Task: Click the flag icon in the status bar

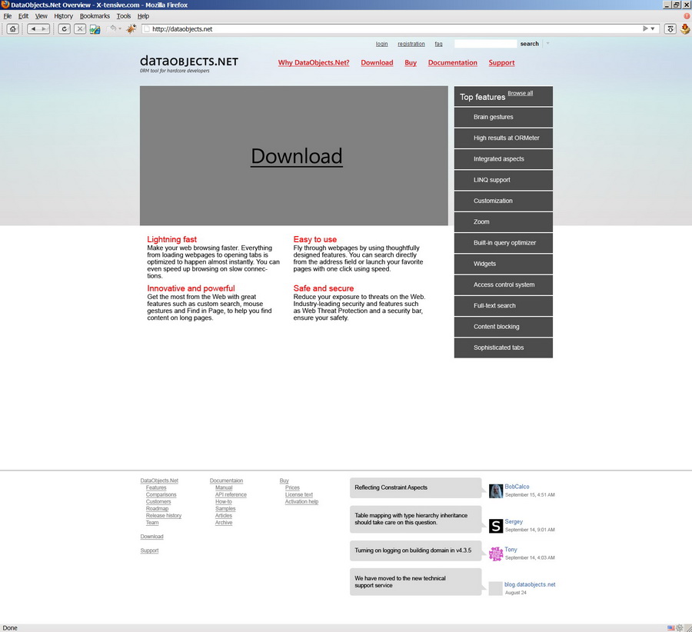Action: (x=670, y=627)
